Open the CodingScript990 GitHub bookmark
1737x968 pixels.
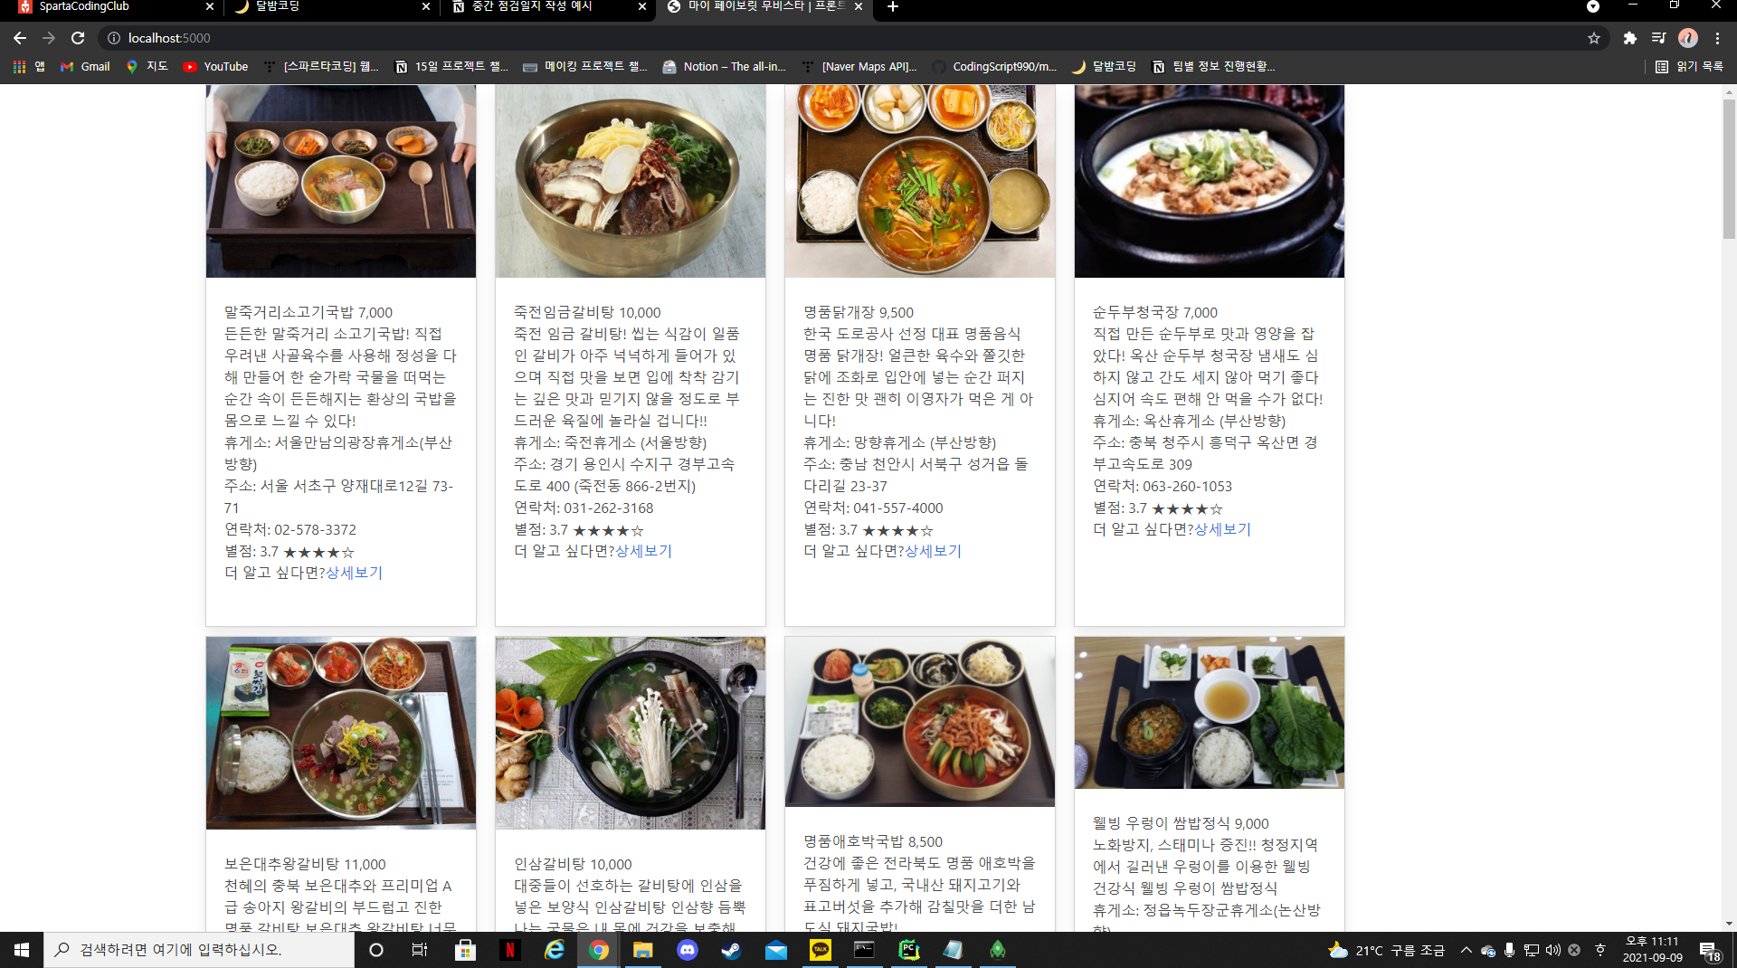994,66
